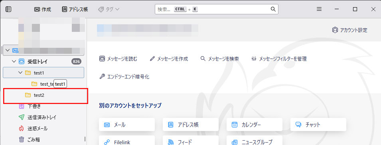381x145 pixels.
Task: Click the trash can icon
Action: 22,140
